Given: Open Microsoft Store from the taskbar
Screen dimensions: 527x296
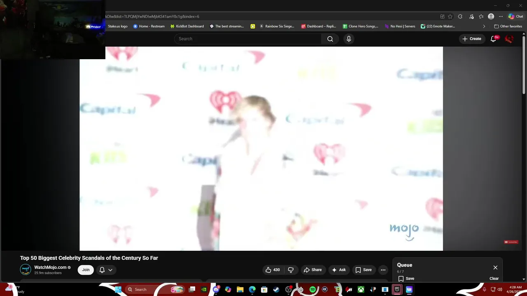Looking at the screenshot, I should [x=264, y=289].
